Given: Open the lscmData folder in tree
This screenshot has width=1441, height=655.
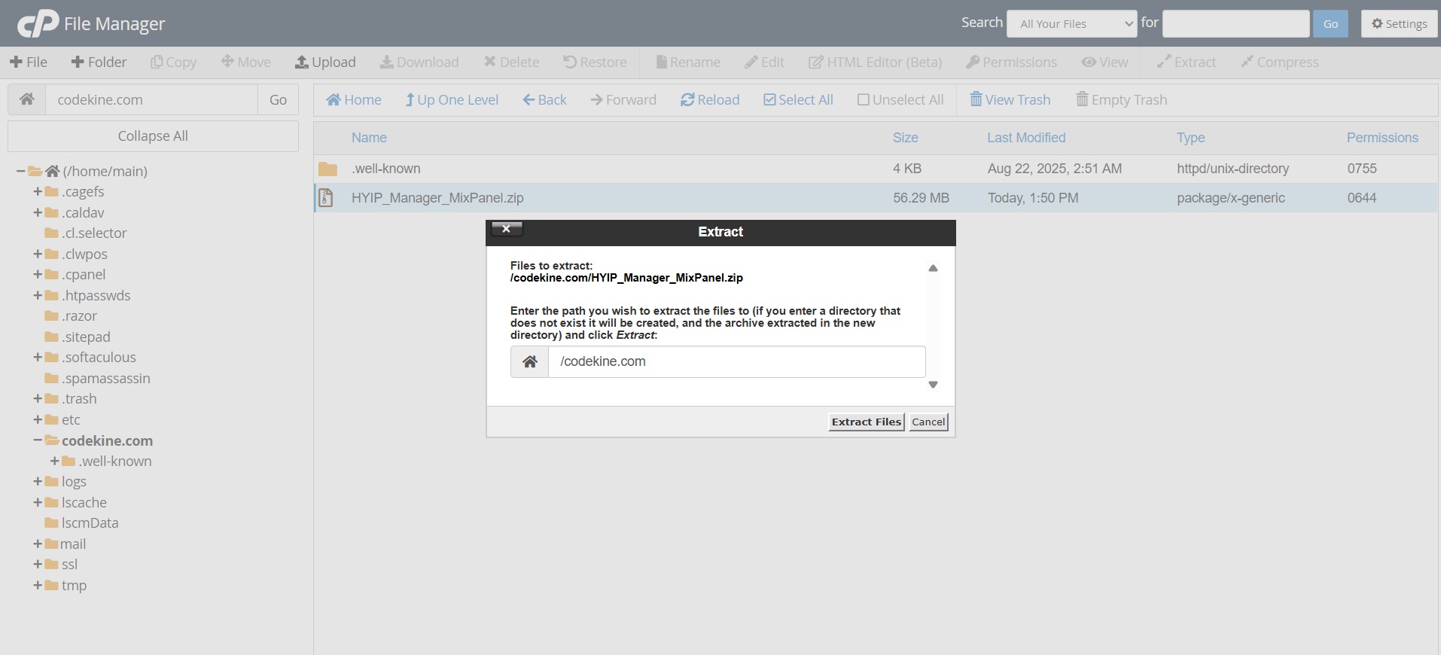Looking at the screenshot, I should 90,523.
